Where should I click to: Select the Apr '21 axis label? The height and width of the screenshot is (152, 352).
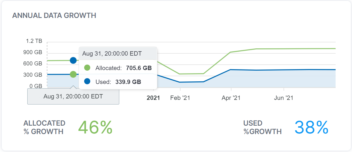(x=231, y=98)
